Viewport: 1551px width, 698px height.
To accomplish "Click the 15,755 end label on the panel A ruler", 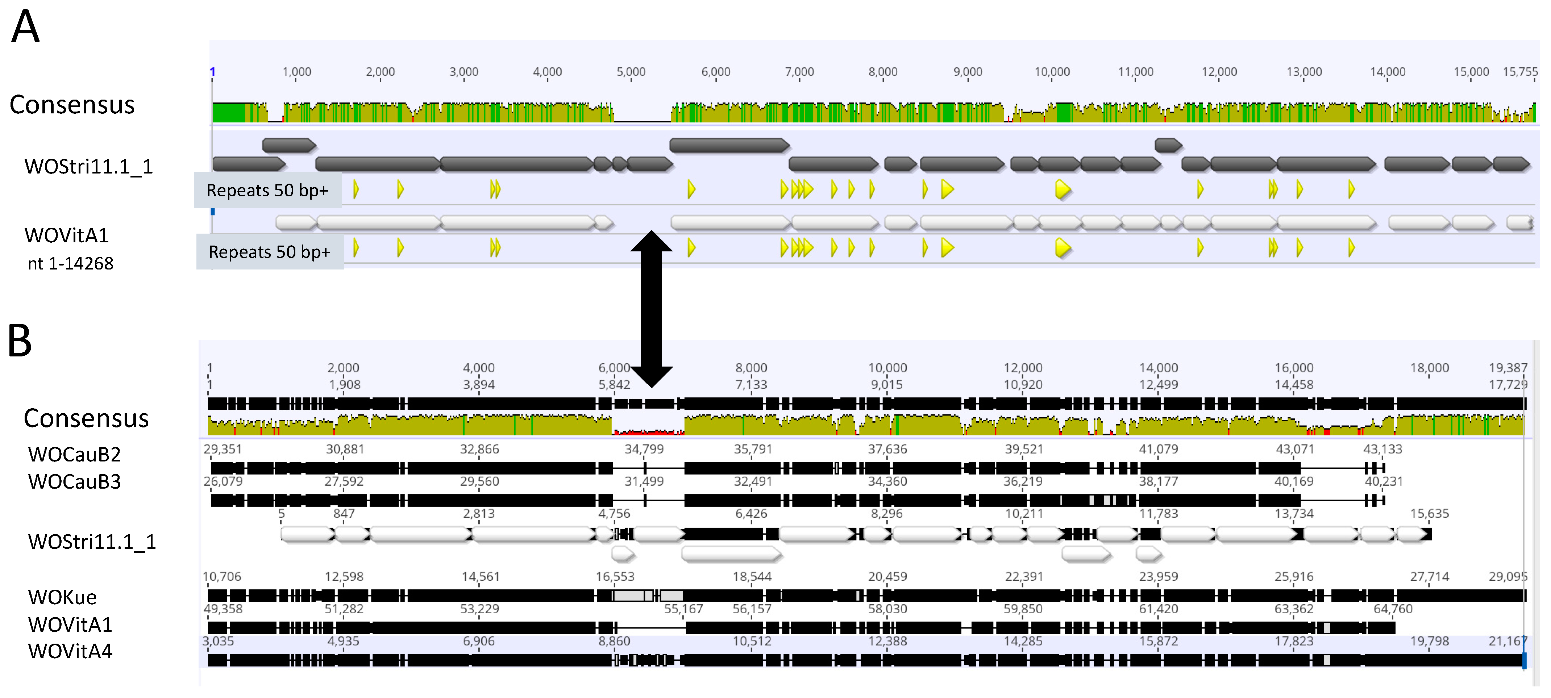I will (x=1520, y=72).
